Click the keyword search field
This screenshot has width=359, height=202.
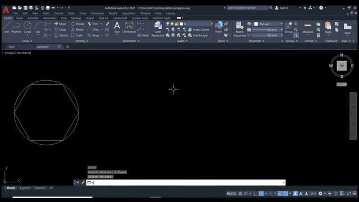[247, 8]
